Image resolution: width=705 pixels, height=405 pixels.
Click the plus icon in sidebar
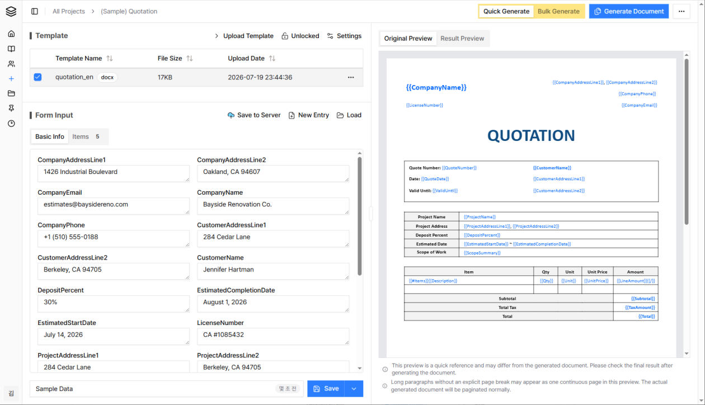[11, 79]
